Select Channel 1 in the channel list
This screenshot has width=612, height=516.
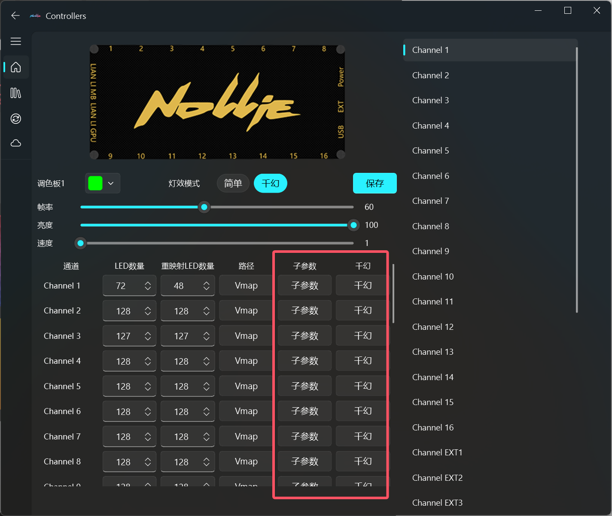point(490,50)
